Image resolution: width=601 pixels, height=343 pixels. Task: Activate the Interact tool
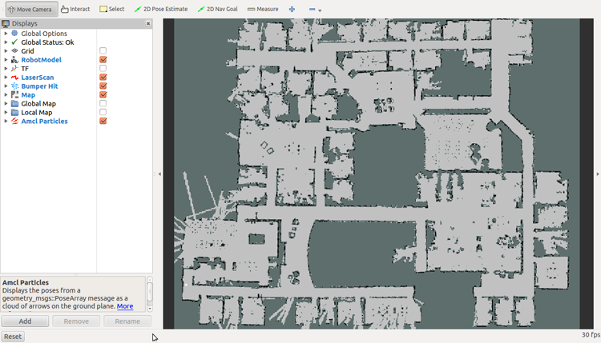coord(75,9)
